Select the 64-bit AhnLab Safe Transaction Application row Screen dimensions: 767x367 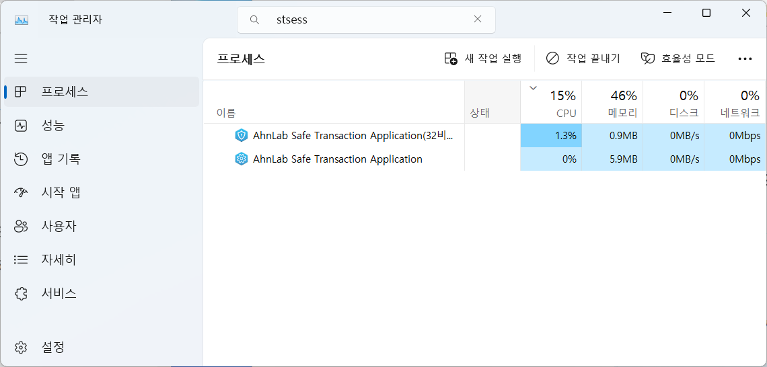coord(484,159)
